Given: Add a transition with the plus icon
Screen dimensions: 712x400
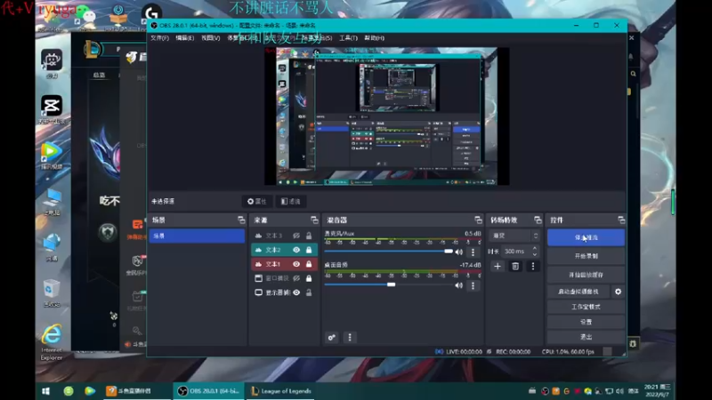Looking at the screenshot, I should (x=498, y=266).
